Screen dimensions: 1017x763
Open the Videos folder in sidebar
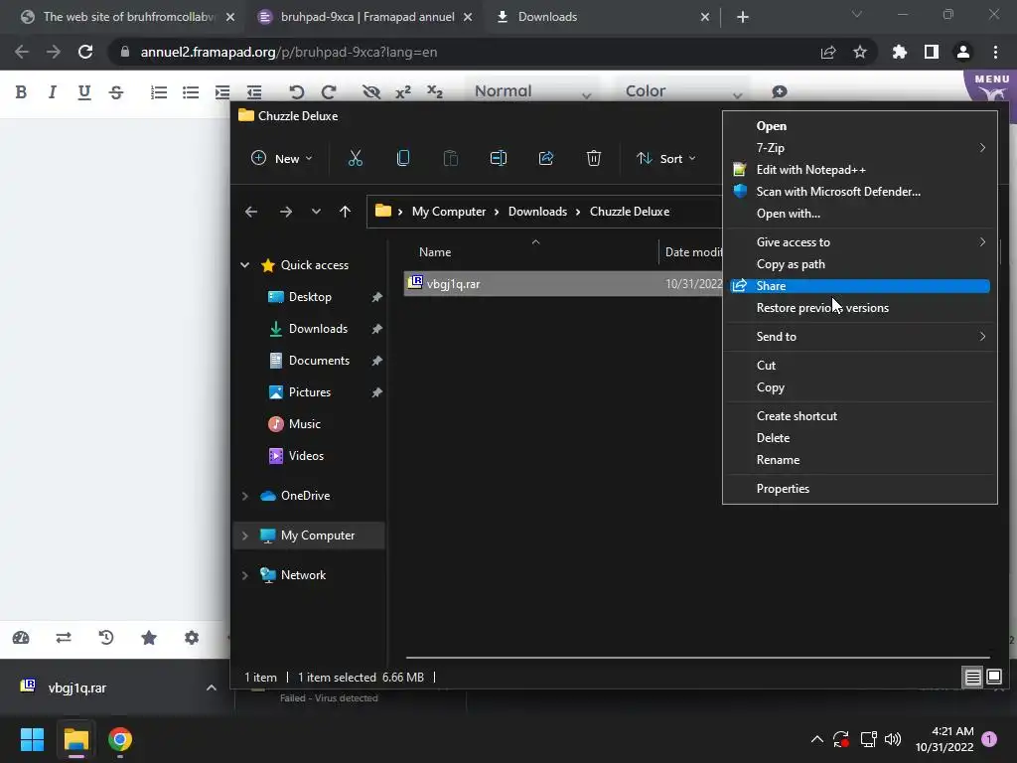tap(306, 455)
